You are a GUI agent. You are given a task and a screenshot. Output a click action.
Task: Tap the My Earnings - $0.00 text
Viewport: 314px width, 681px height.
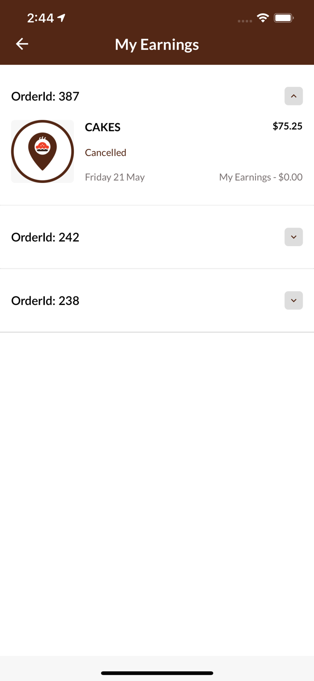tap(261, 177)
